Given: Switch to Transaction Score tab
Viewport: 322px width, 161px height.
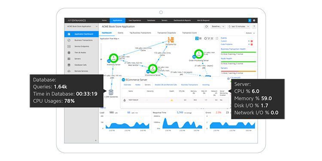Looking at the screenshot, I should [189, 33].
